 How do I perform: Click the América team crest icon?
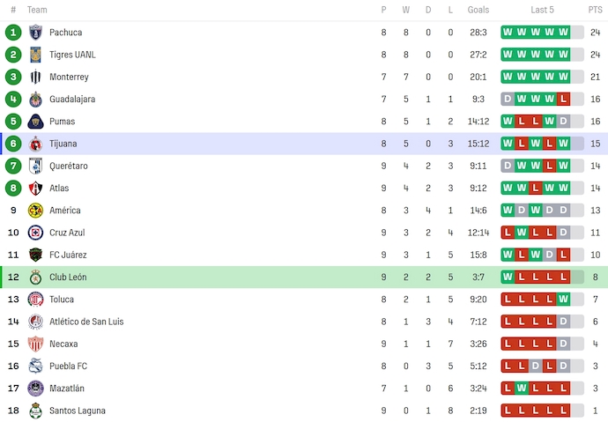(x=36, y=211)
